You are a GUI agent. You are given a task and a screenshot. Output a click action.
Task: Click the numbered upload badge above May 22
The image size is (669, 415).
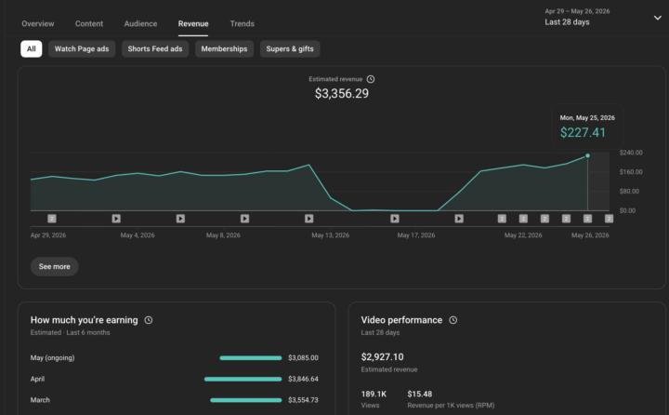click(523, 219)
